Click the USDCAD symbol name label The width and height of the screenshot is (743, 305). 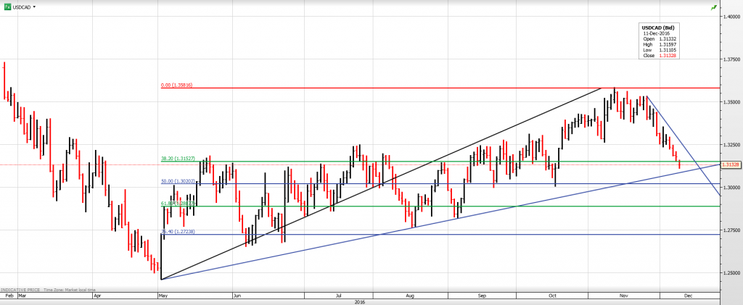tap(21, 7)
